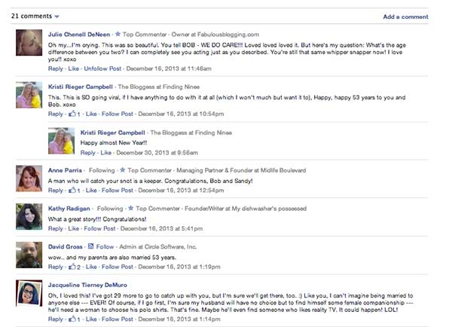Unfollow Post on Julie's comment
Image resolution: width=452 pixels, height=327 pixels.
point(102,69)
